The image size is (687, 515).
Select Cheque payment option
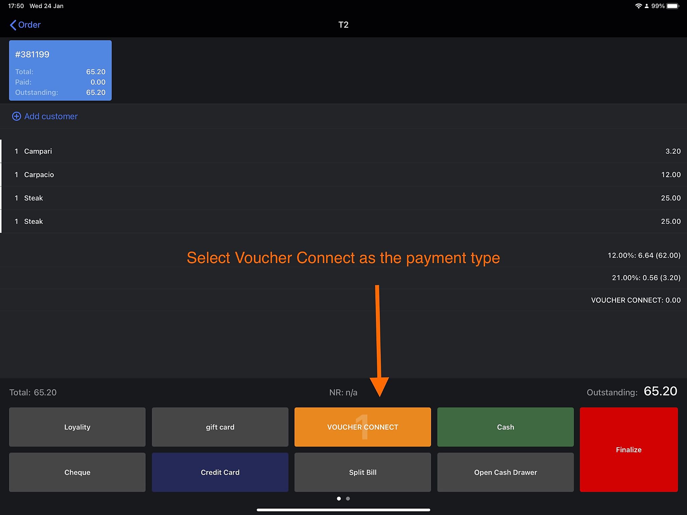coord(77,472)
